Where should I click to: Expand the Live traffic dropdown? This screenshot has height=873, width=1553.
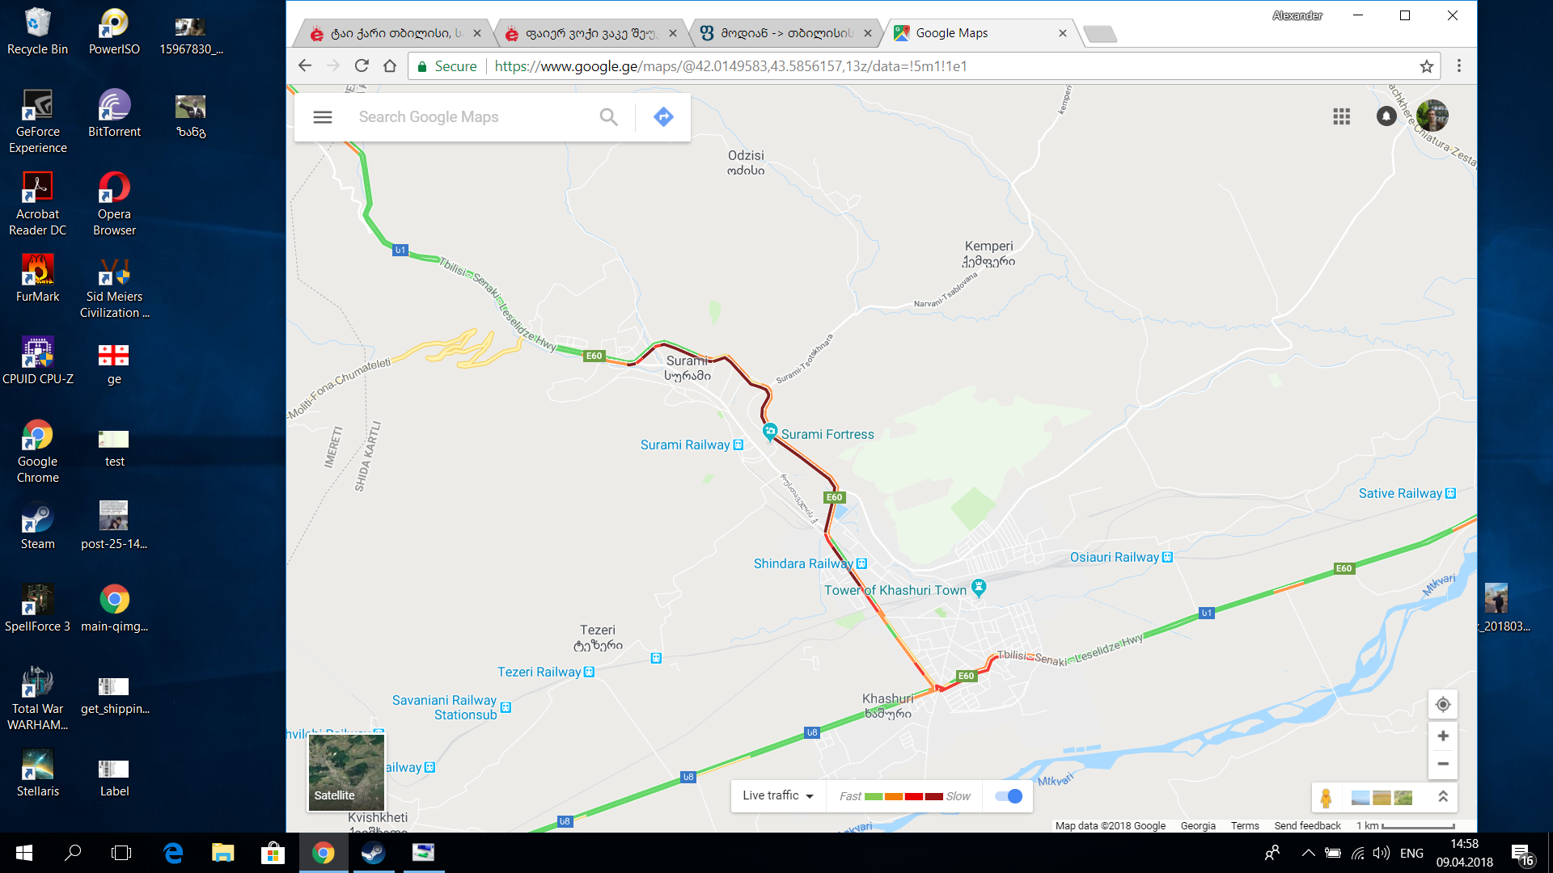(778, 796)
